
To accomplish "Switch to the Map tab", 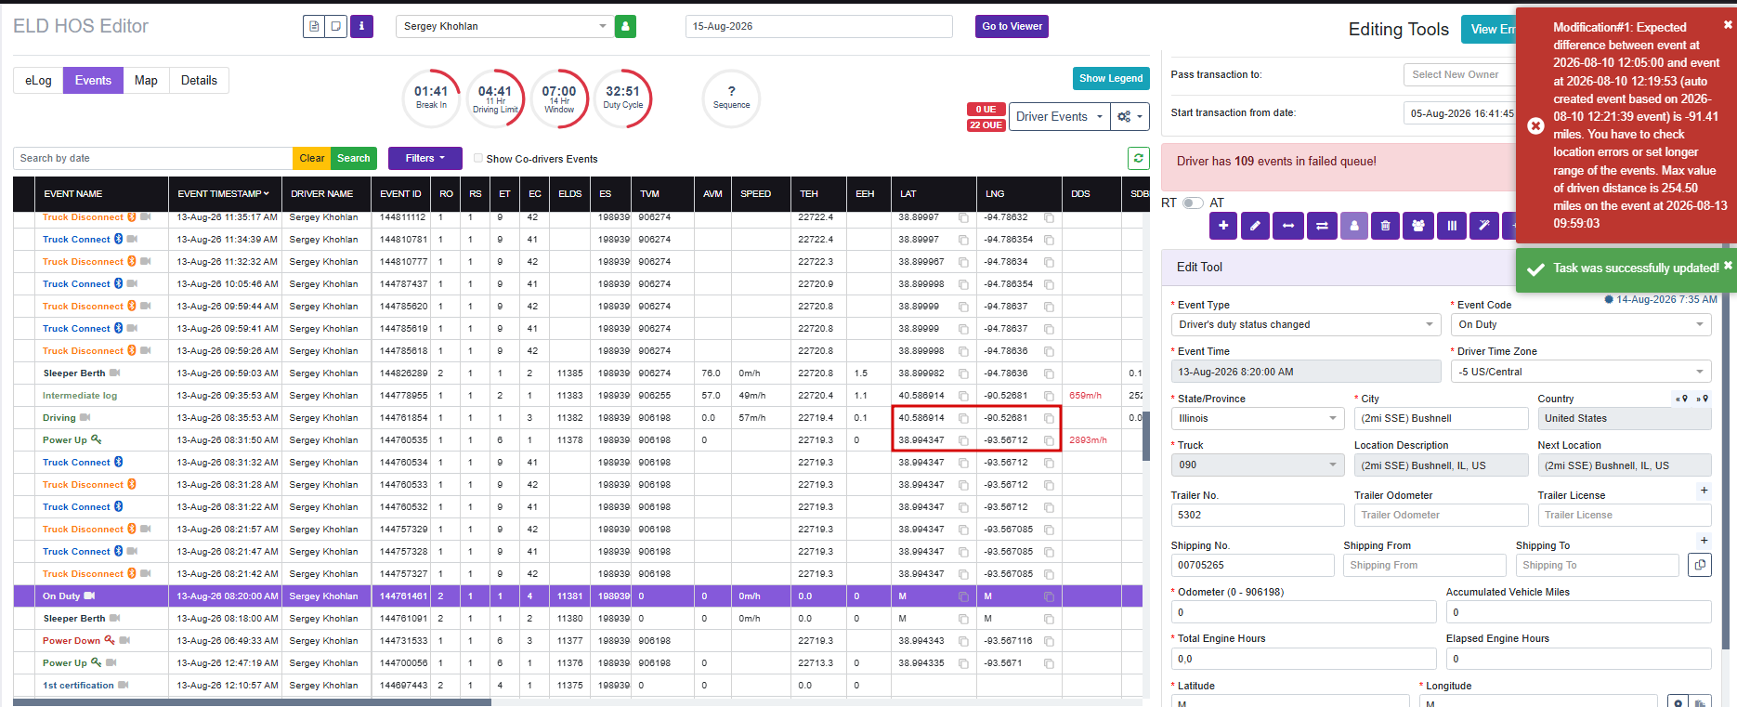I will (146, 81).
